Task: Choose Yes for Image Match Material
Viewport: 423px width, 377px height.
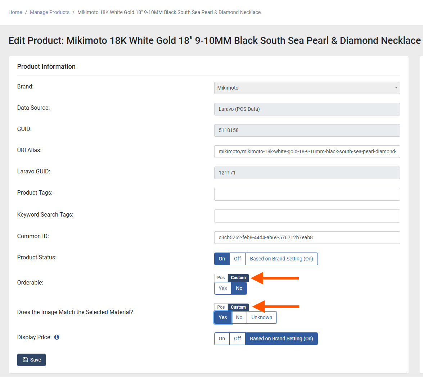Action: click(x=223, y=317)
